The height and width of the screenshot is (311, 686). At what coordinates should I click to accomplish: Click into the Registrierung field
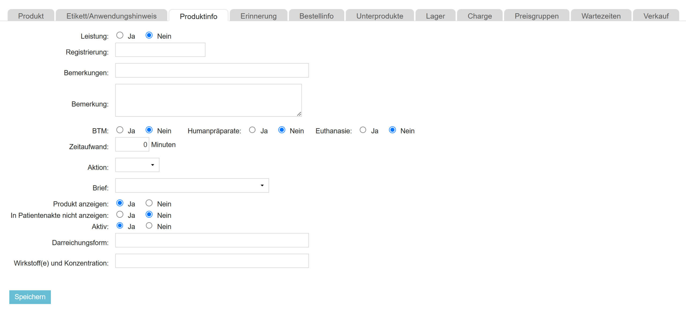[160, 50]
